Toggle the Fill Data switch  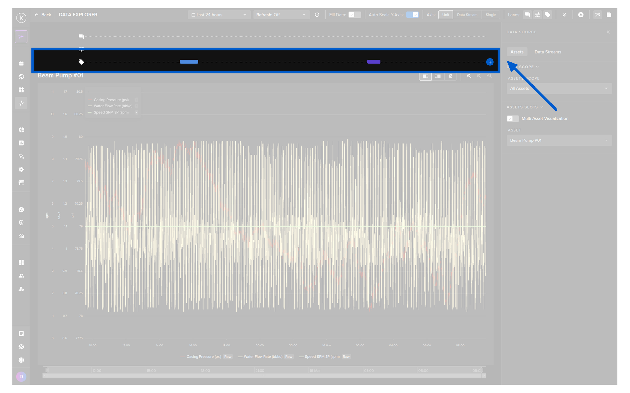[354, 15]
